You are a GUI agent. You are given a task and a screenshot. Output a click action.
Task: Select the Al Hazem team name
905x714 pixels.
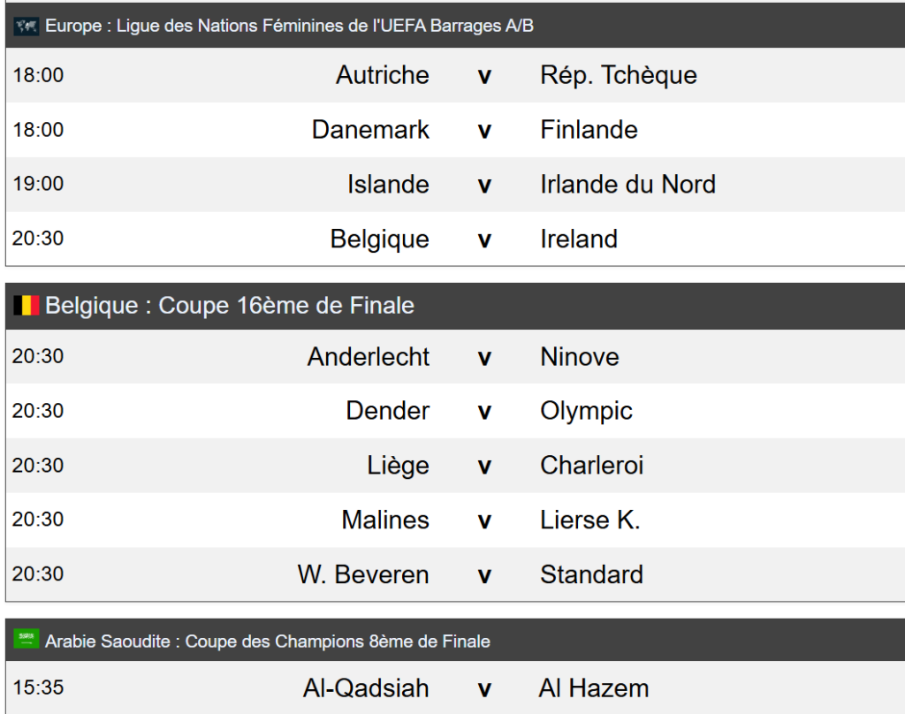593,688
